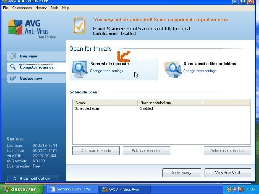Screen dimensions: 259x194
Task: Click the clipboard checkmark status icon
Action: (79, 25)
